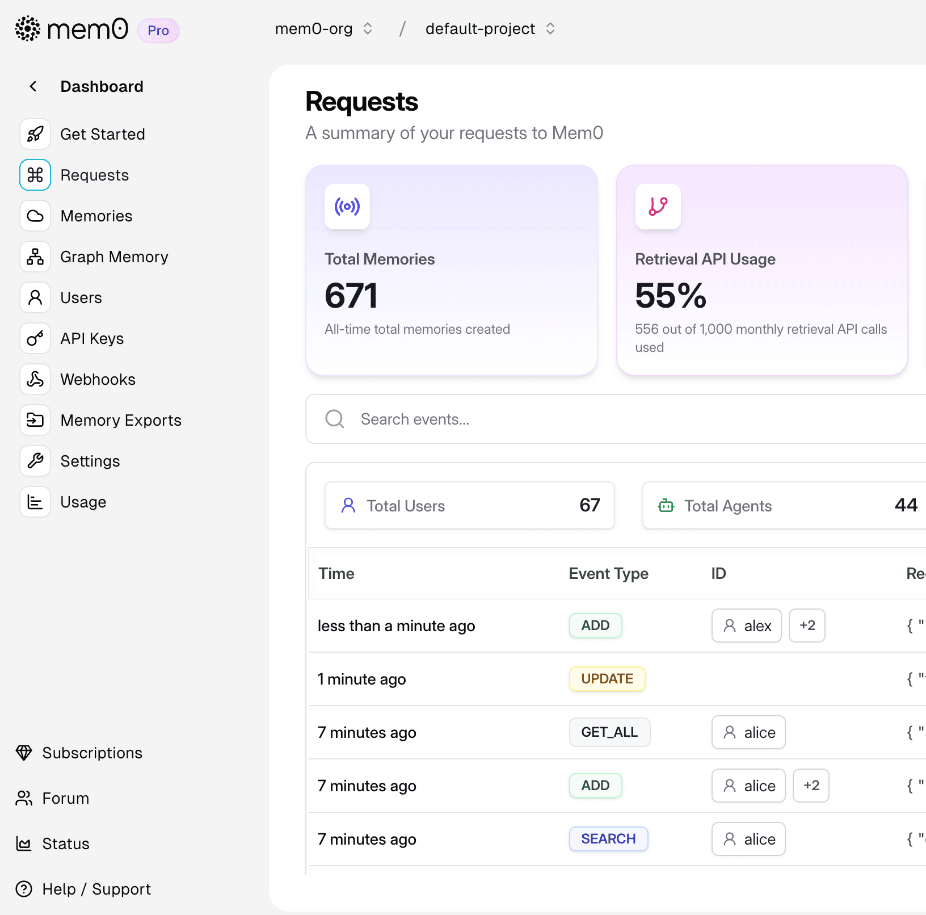
Task: Click the Requests command icon
Action: pyautogui.click(x=35, y=175)
